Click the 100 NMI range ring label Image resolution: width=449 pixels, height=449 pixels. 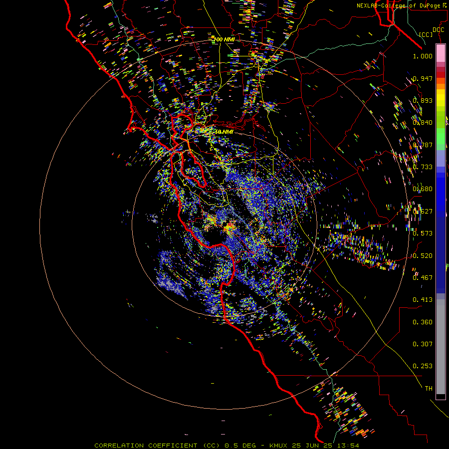(224, 39)
